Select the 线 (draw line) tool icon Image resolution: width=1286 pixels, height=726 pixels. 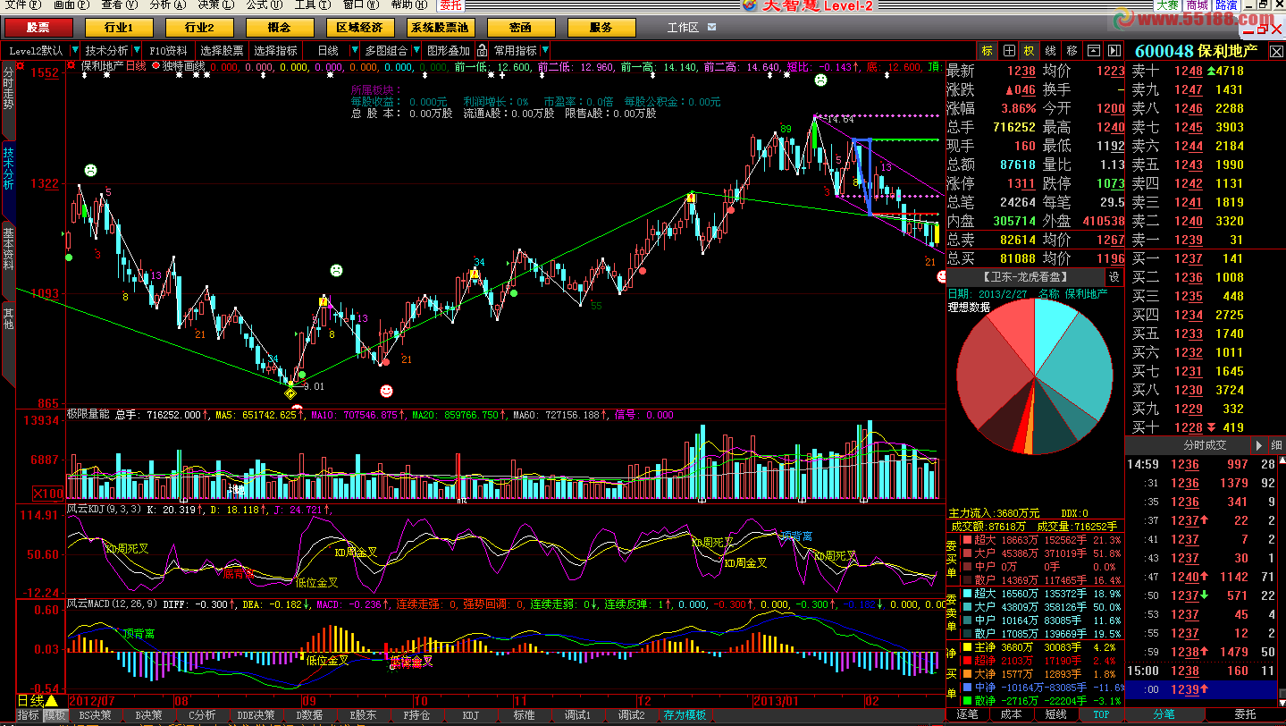[x=1050, y=50]
